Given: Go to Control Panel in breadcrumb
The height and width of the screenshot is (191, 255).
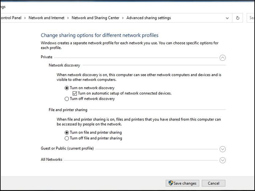Looking at the screenshot, I should (11, 18).
